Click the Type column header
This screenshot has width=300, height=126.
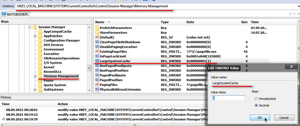point(172,22)
